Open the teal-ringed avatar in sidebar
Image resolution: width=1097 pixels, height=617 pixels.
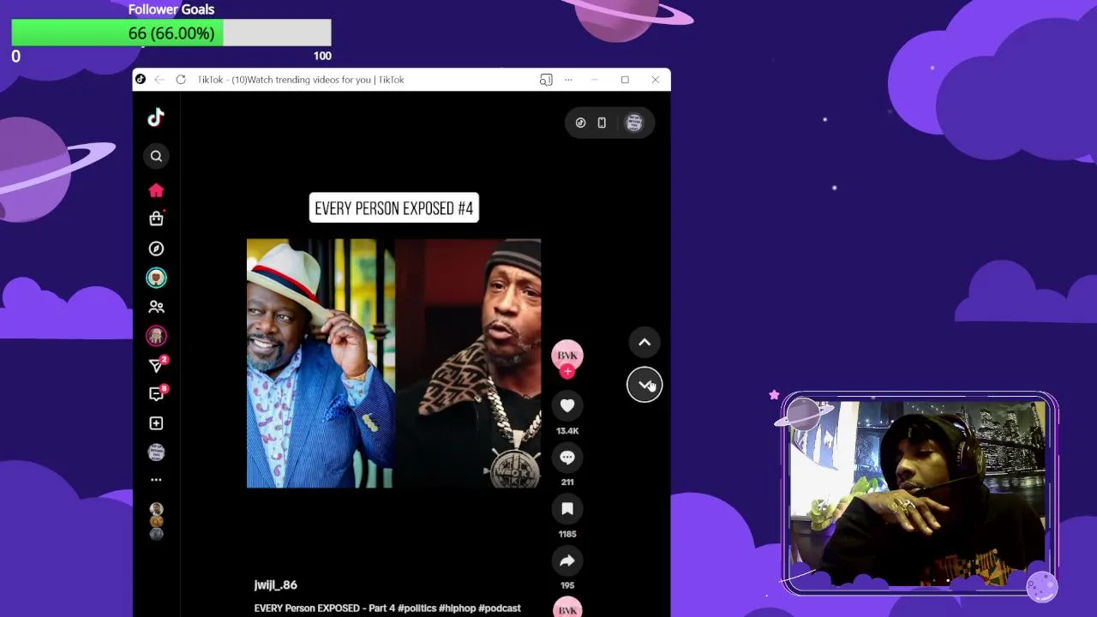tap(156, 278)
